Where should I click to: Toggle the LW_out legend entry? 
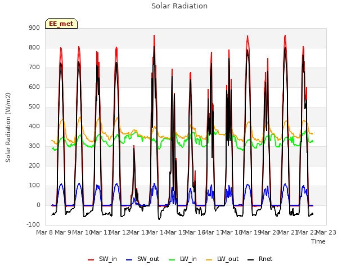click(222, 259)
